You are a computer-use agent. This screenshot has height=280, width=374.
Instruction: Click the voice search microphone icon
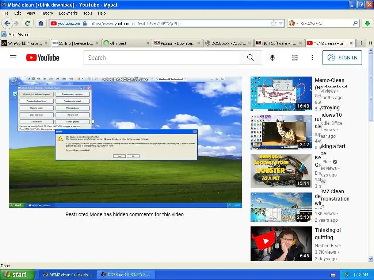click(272, 58)
